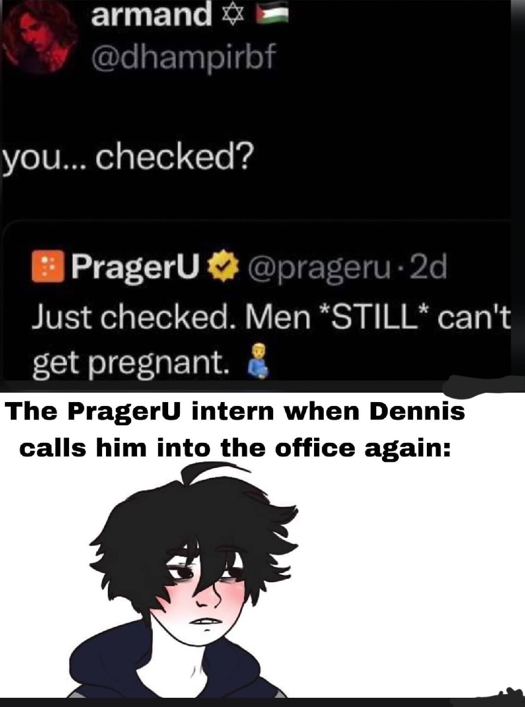The width and height of the screenshot is (525, 707).
Task: Open the PragerU account name
Action: (x=136, y=267)
